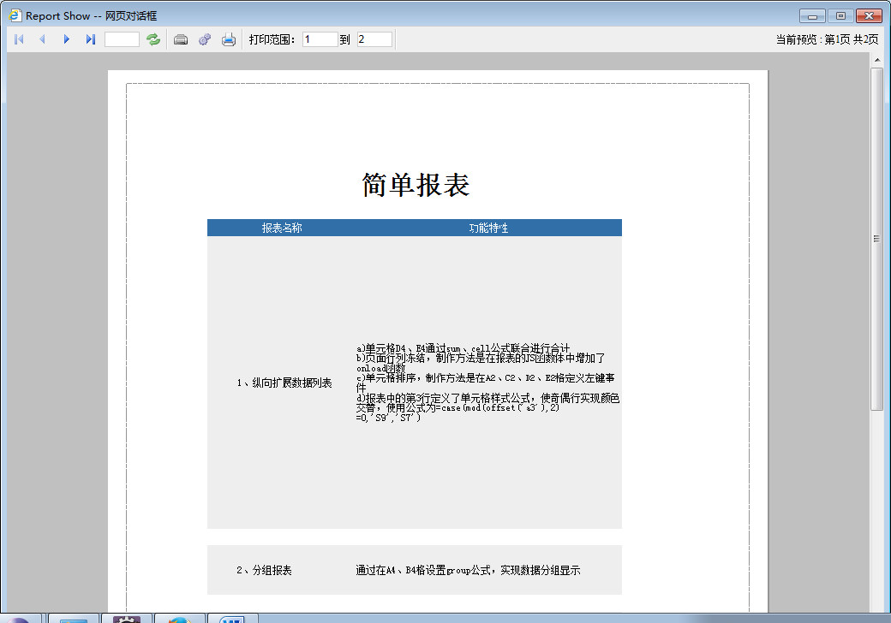Viewport: 891px width, 623px height.
Task: Click the 2、分组报表 row name
Action: click(264, 570)
